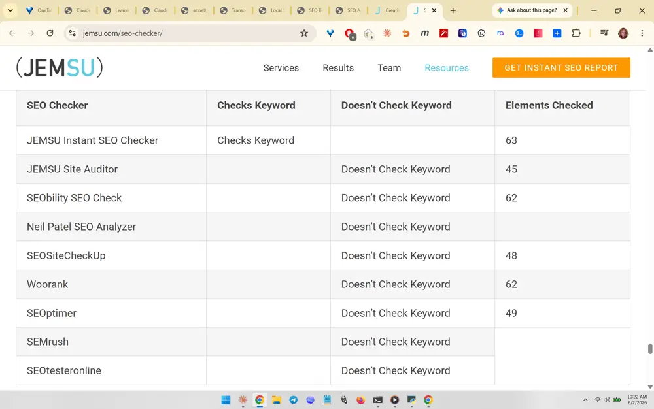Click the orange curved arrow extension icon
The width and height of the screenshot is (654, 409).
click(x=406, y=33)
